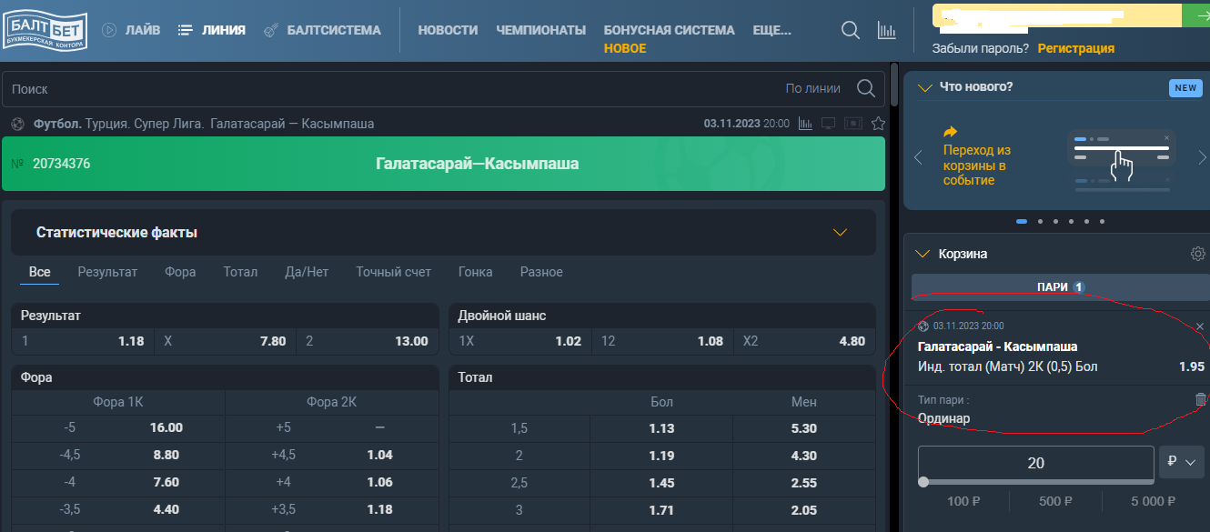Image resolution: width=1210 pixels, height=532 pixels.
Task: Delete the bet with the trash icon
Action: pos(1200,399)
